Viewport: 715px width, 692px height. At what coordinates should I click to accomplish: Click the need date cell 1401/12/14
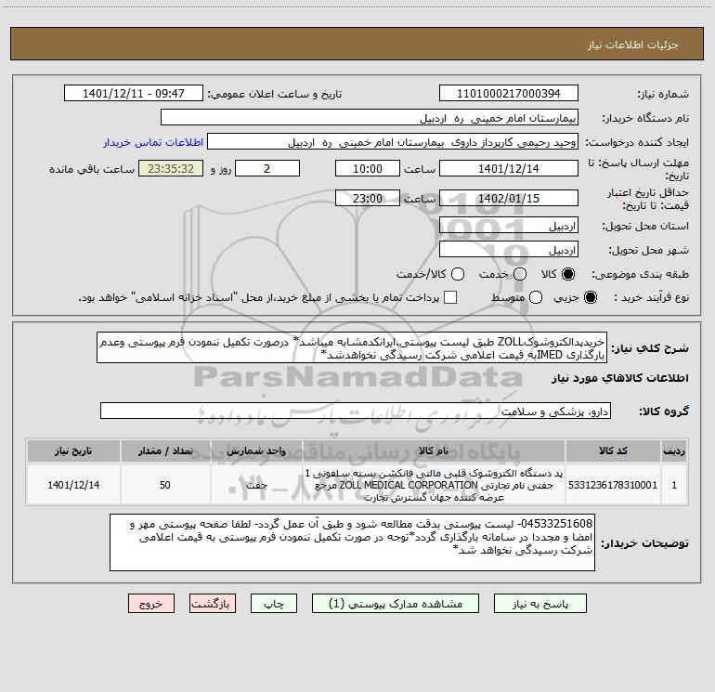tap(73, 485)
